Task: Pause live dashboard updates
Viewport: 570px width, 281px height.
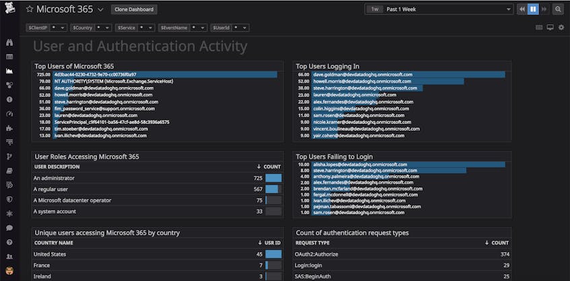Action: click(x=533, y=9)
